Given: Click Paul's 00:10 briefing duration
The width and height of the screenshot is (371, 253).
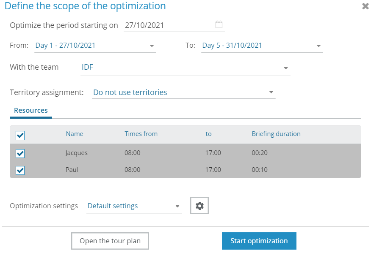Looking at the screenshot, I should [260, 170].
